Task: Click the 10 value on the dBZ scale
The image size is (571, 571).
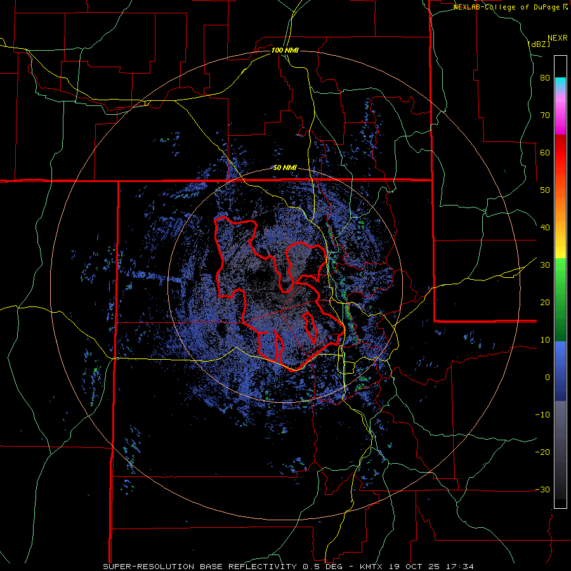Action: (545, 340)
